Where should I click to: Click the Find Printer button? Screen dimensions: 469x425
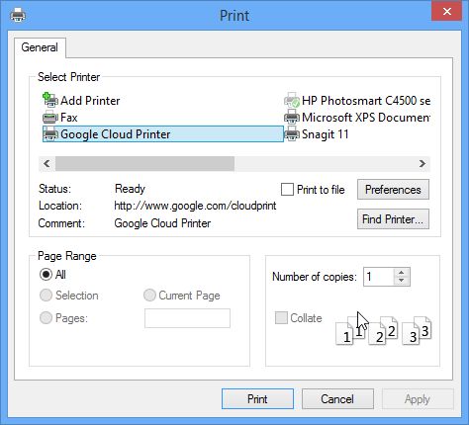(x=393, y=219)
